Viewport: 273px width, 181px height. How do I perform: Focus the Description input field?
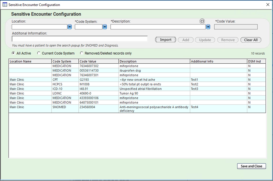pos(158,27)
